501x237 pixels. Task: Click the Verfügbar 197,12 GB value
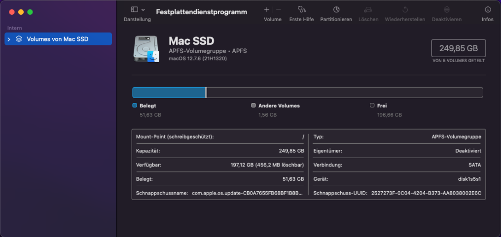[x=267, y=165]
